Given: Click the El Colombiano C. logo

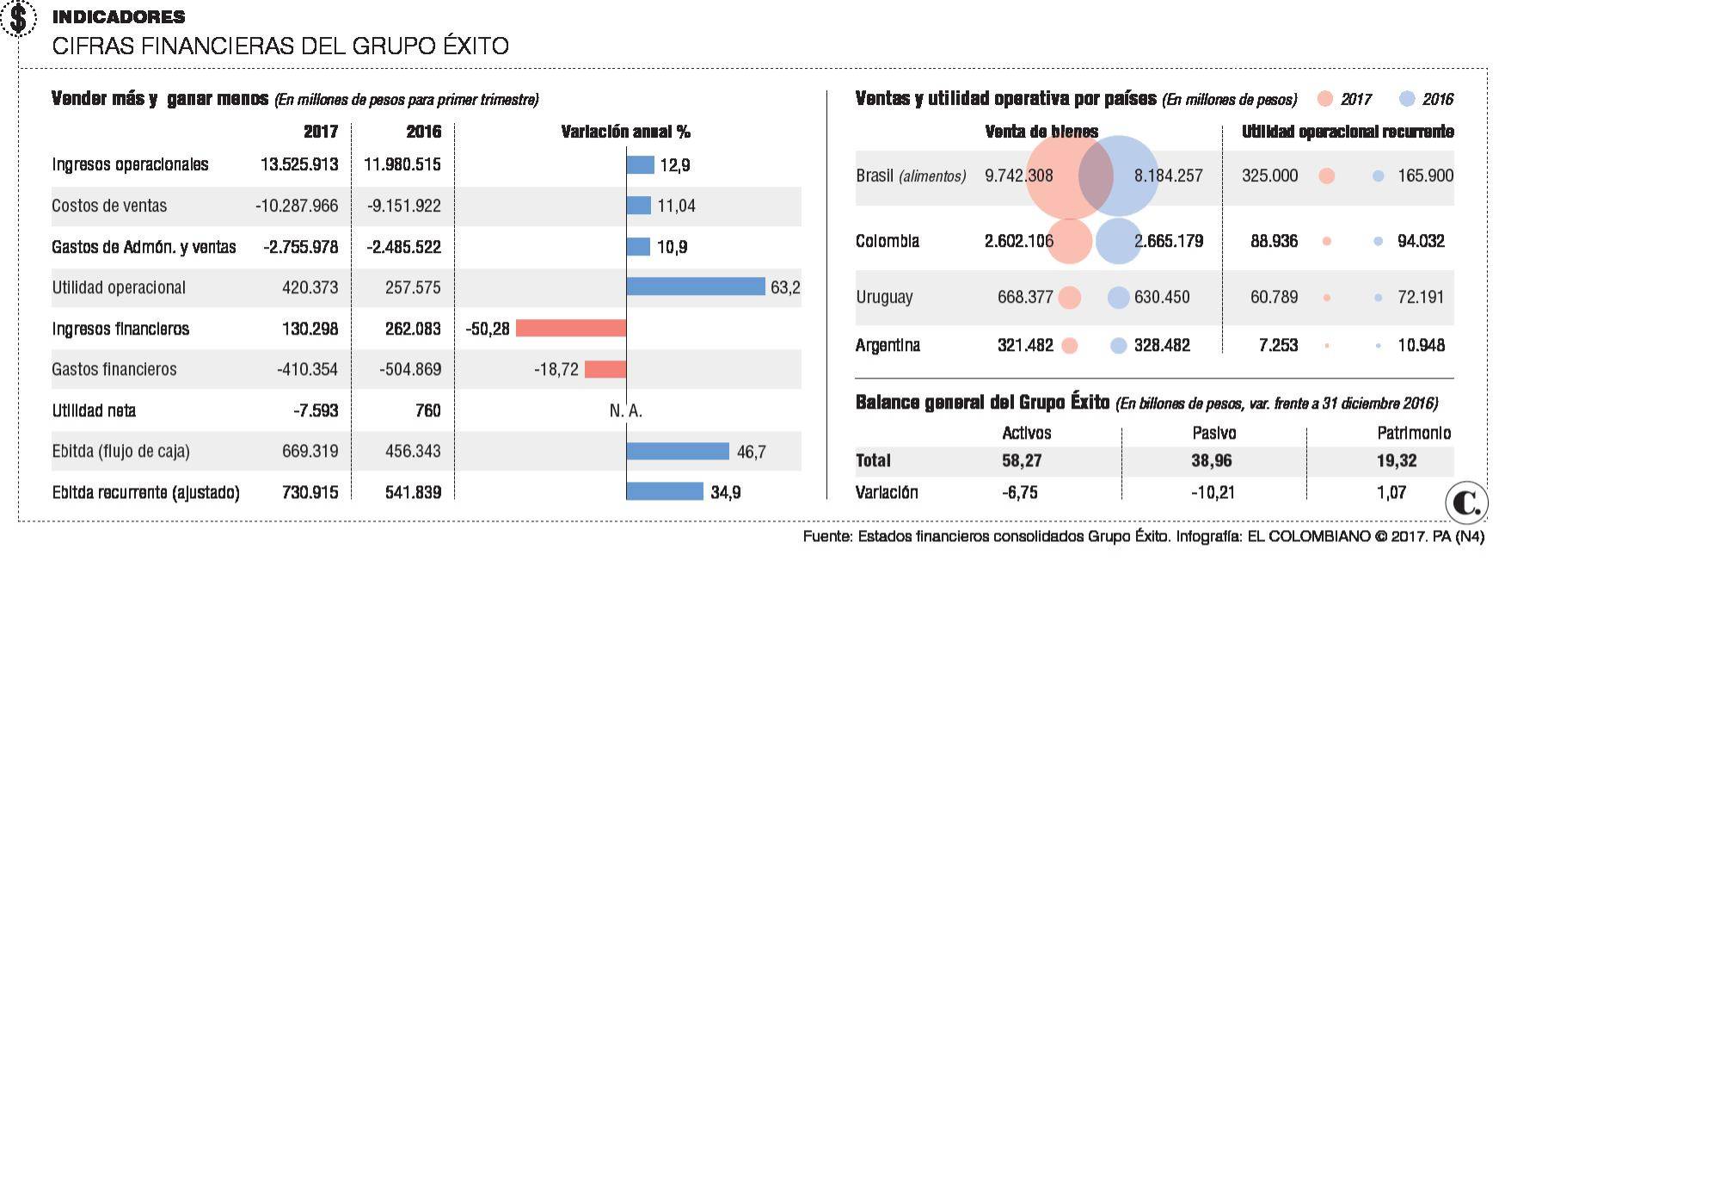Looking at the screenshot, I should coord(1466,503).
